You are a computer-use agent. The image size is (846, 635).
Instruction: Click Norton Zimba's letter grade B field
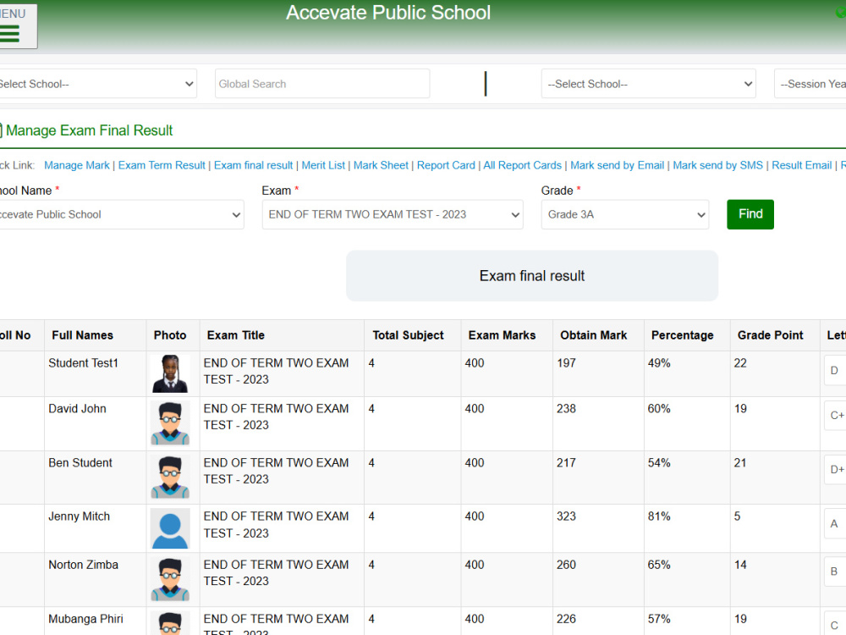tap(835, 571)
